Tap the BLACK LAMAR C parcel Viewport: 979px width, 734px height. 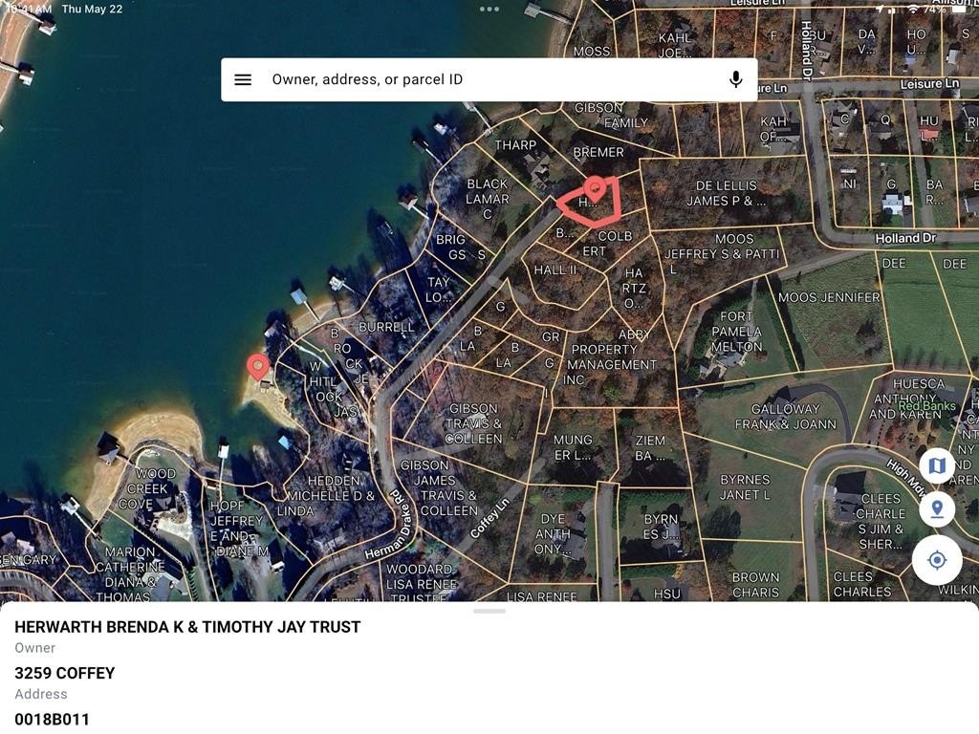coord(487,199)
